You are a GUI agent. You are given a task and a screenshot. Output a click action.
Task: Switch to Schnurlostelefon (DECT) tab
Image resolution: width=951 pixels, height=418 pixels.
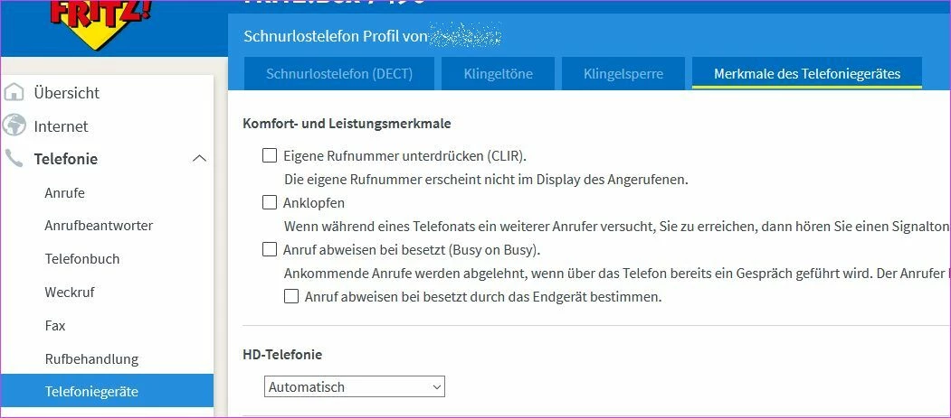click(338, 74)
